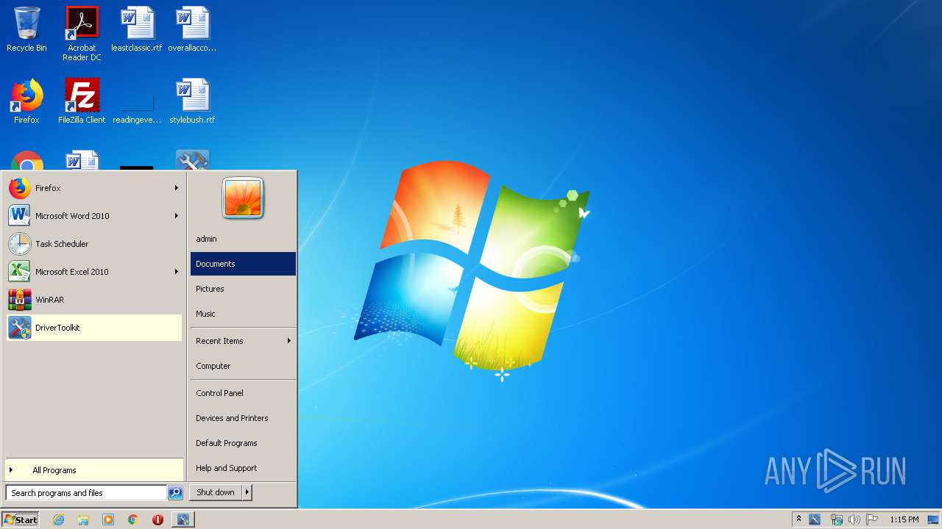Select the leastclassic.rtf file on the desktop
Image resolution: width=942 pixels, height=529 pixels.
click(137, 29)
